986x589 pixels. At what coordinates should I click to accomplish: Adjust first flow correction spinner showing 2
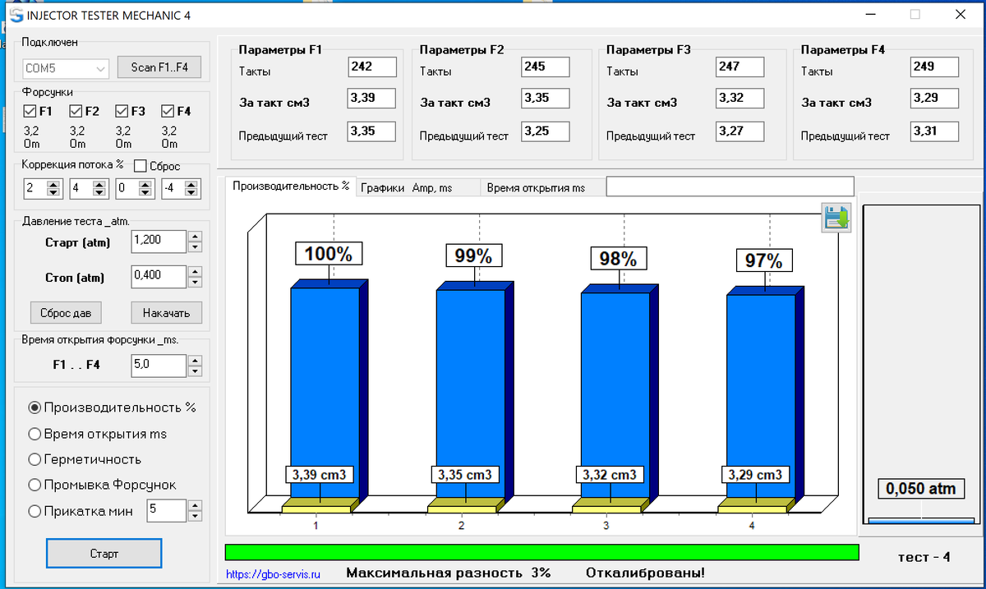point(53,189)
